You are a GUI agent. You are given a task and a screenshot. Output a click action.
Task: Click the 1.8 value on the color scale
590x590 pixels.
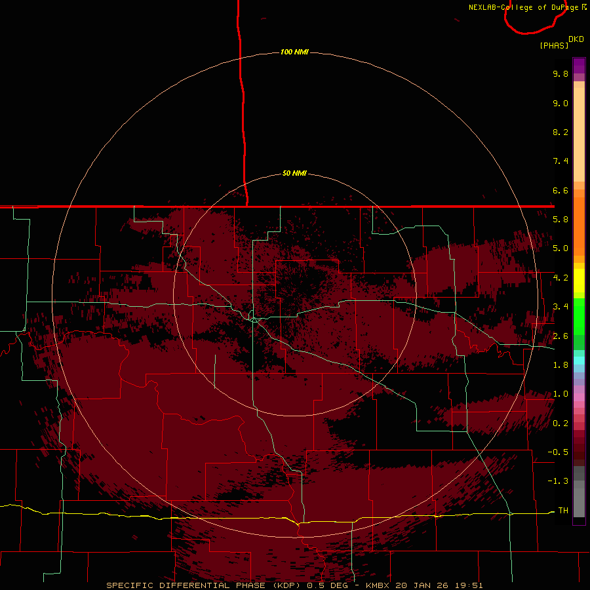click(x=560, y=365)
